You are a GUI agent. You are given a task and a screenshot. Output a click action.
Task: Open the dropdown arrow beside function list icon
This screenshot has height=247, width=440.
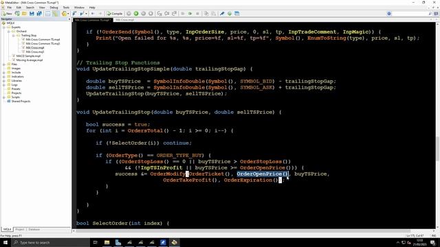pyautogui.click(x=86, y=14)
